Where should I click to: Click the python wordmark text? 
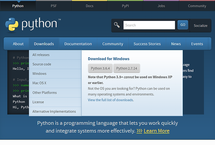tap(39, 24)
